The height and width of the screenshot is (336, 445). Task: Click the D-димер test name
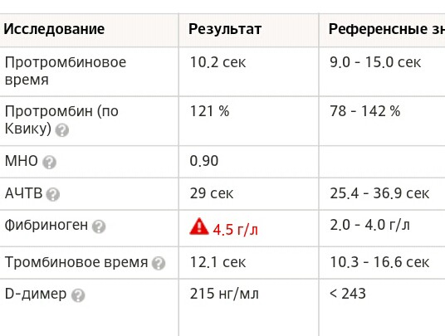pos(36,294)
